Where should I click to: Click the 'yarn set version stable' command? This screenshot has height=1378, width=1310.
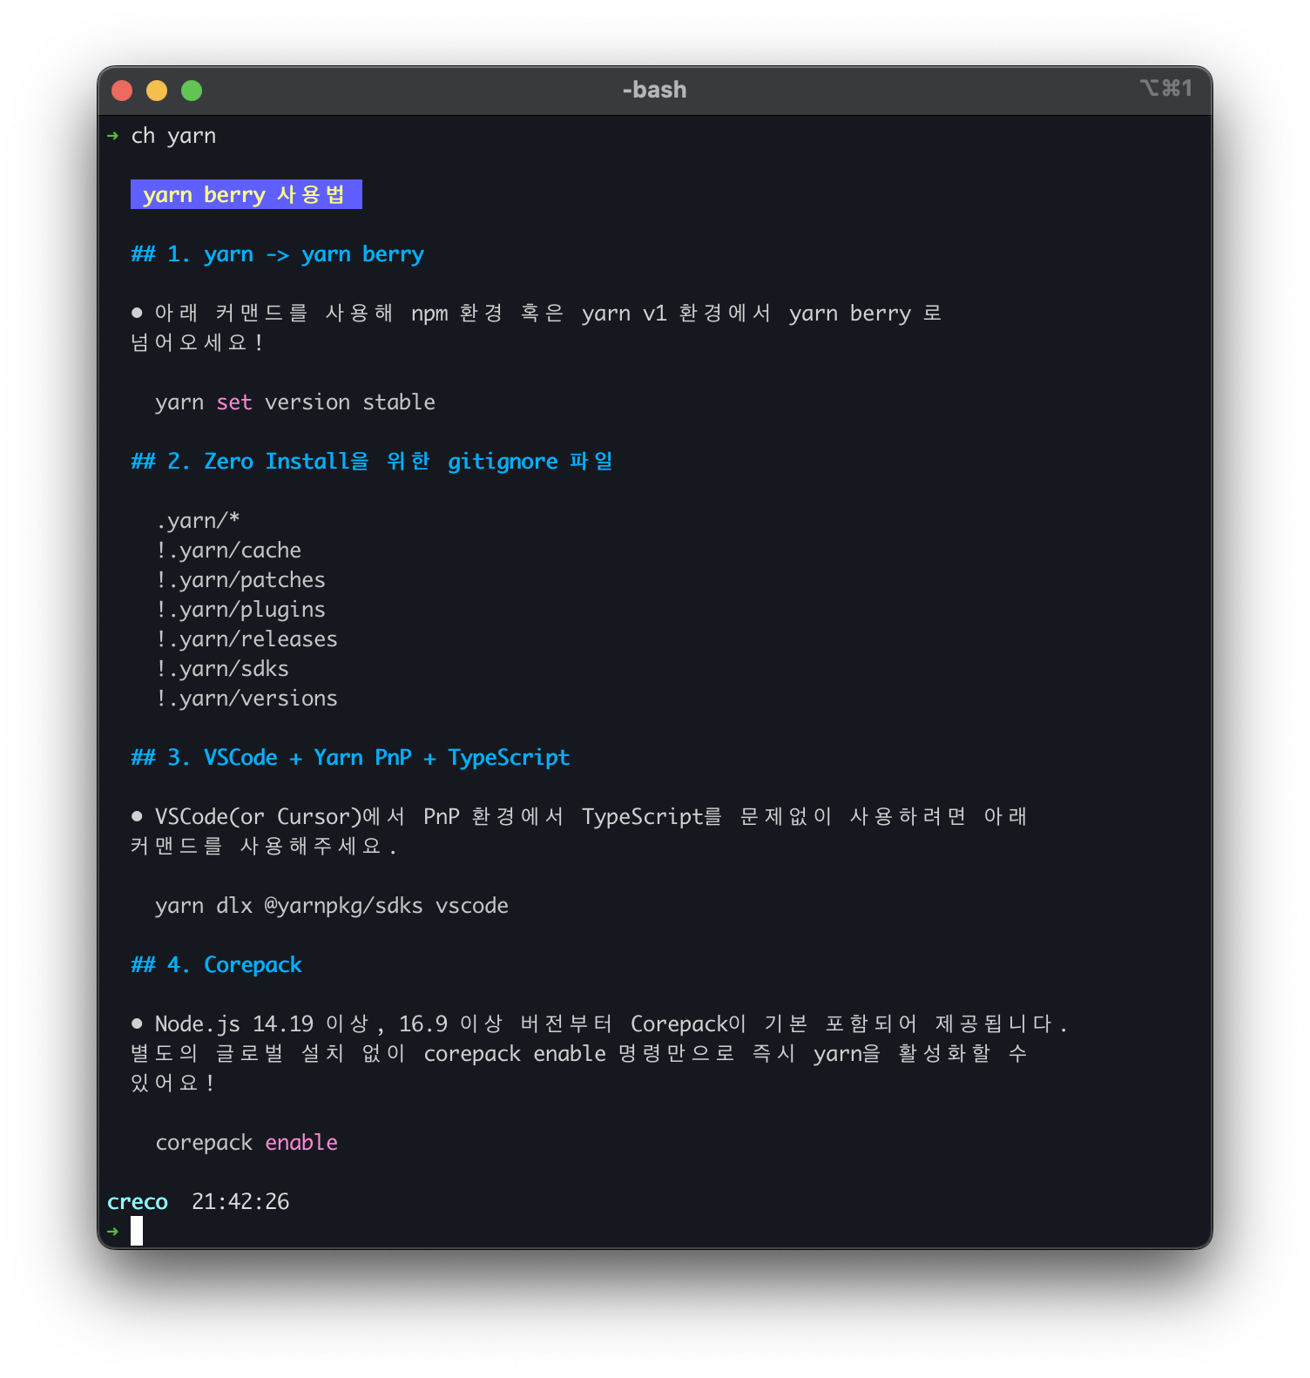click(295, 402)
